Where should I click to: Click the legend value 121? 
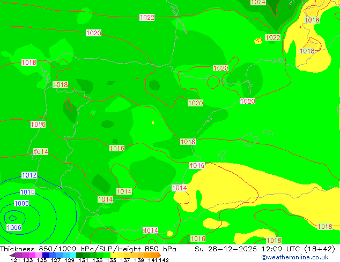click(x=15, y=260)
